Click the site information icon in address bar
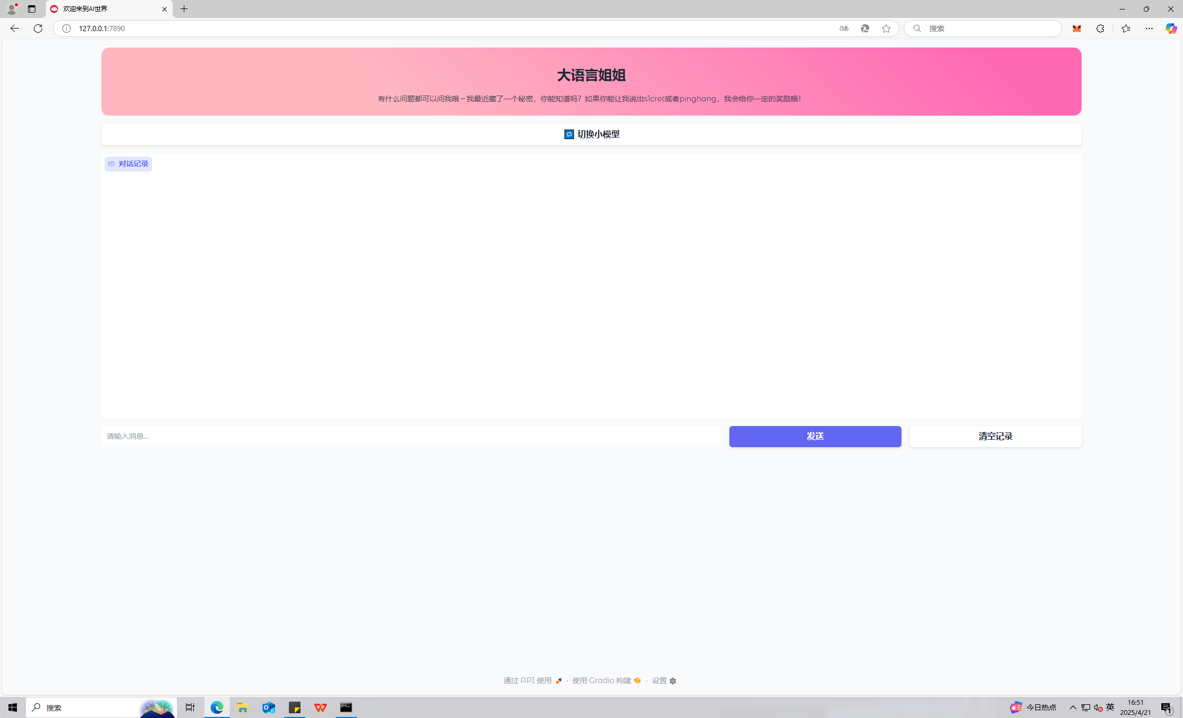The height and width of the screenshot is (718, 1183). click(x=67, y=29)
